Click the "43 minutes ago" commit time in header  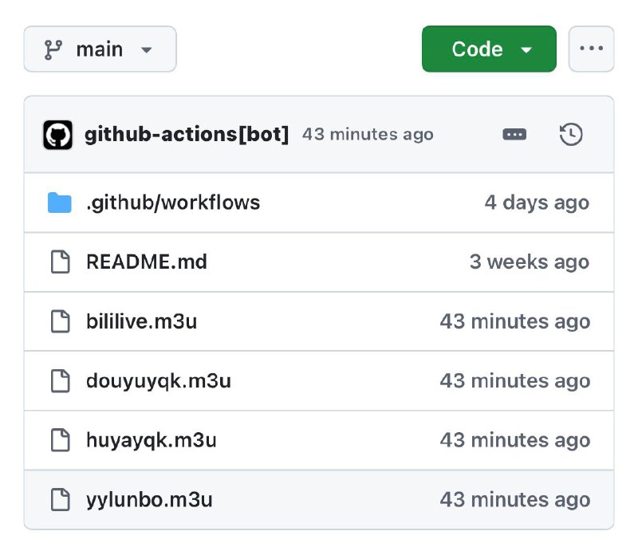pos(368,134)
